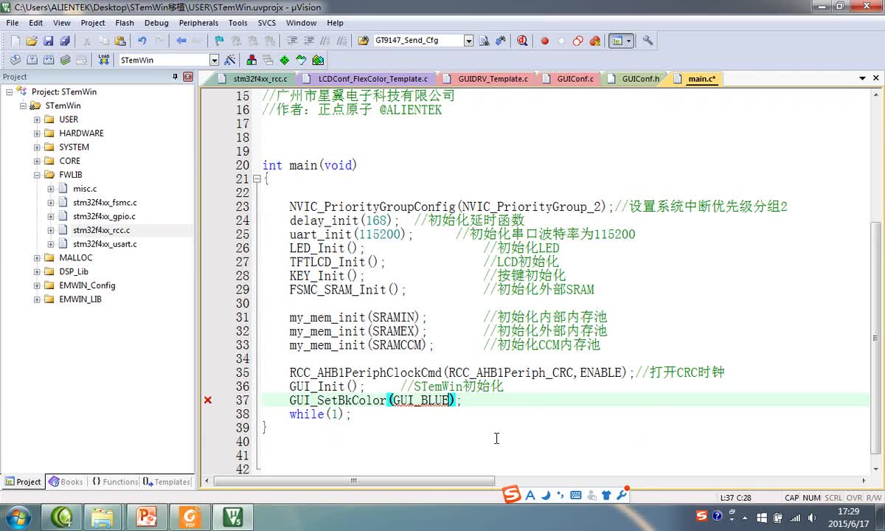The image size is (885, 531).
Task: Create a new file with the New icon
Action: click(15, 41)
